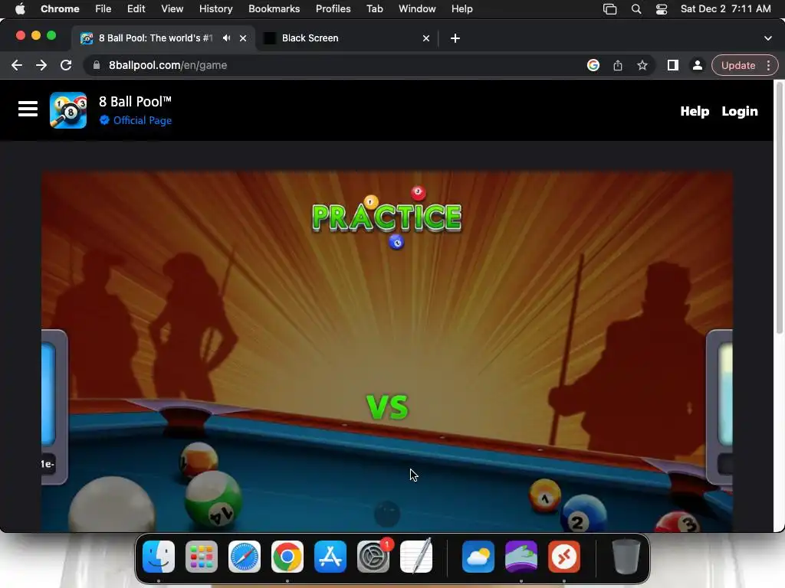Open the Chrome profile icon

(697, 65)
